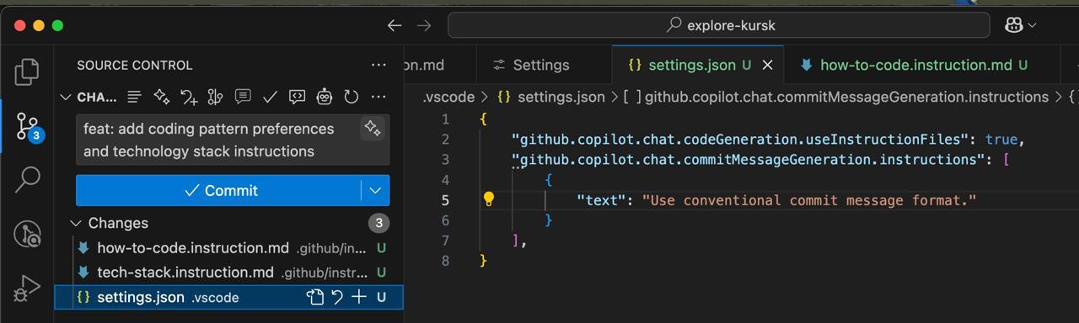Discard changes for settings.json
Screen dimensions: 1079x323
pyautogui.click(x=337, y=297)
